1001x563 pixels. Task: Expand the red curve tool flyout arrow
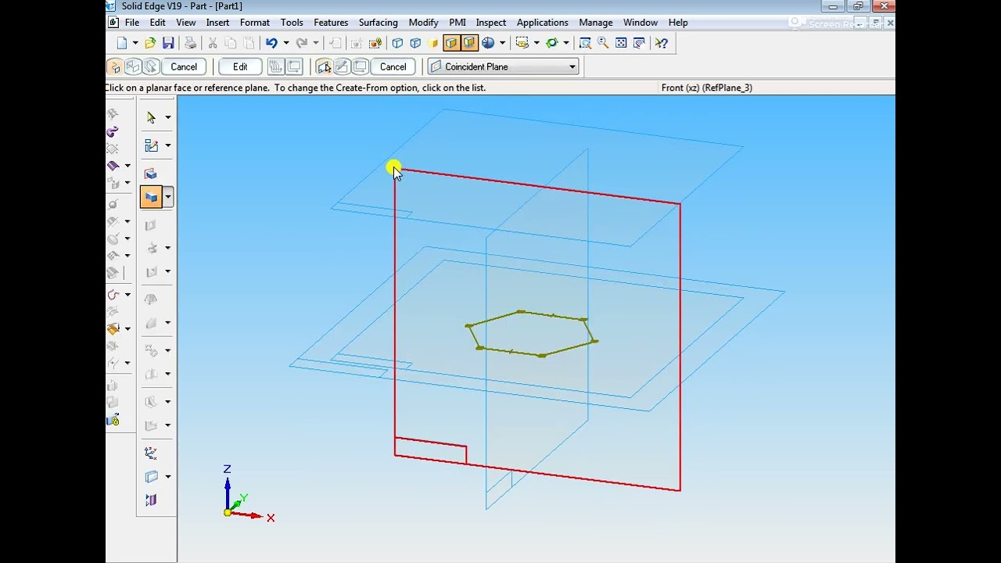(x=127, y=295)
